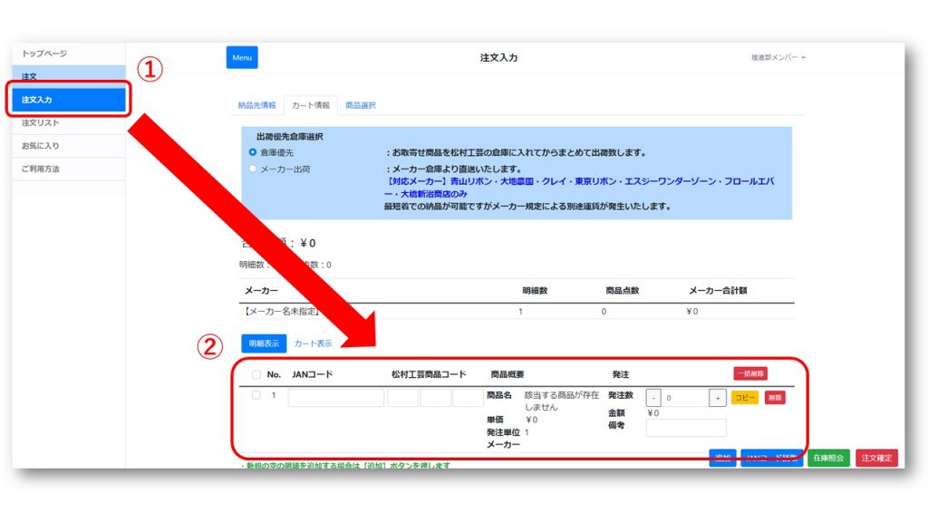Screen dimensions: 928x522
Task: Open the 推進部メンバー user dropdown
Action: (x=778, y=57)
